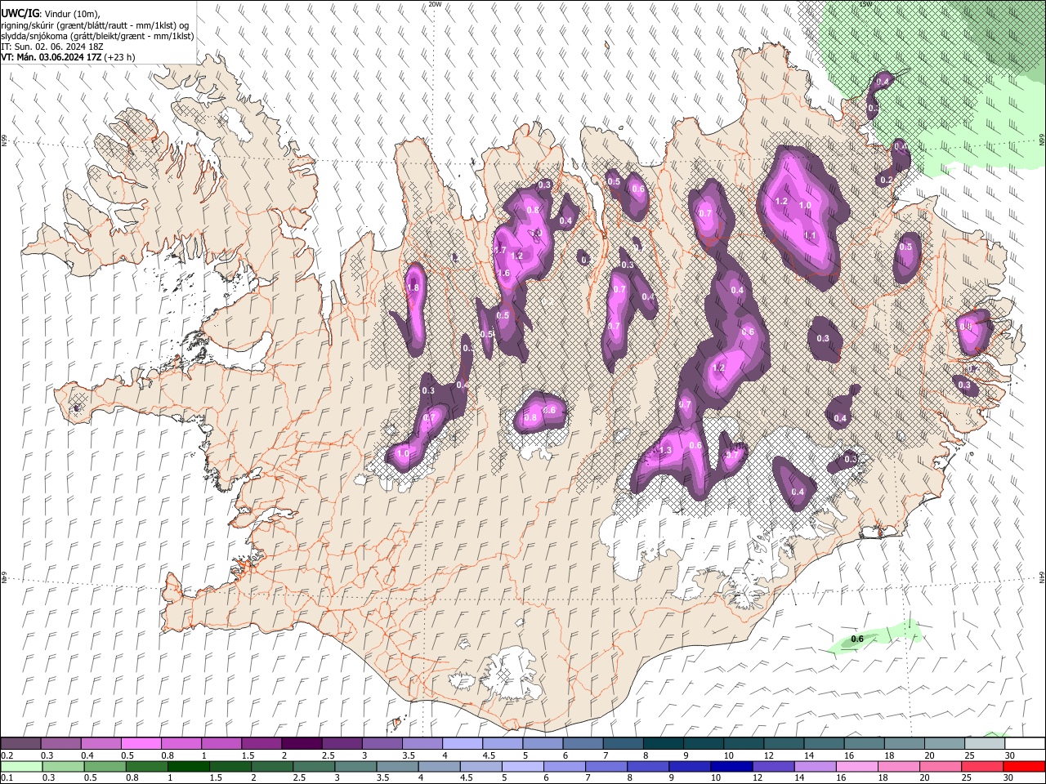Click the 'slydda/snjókoma' legend description line

pyautogui.click(x=97, y=36)
